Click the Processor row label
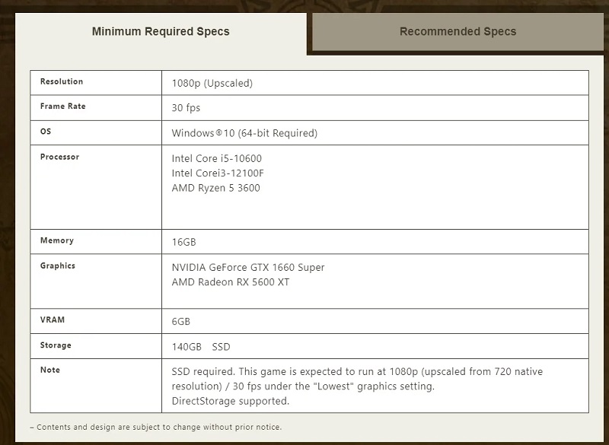609x445 pixels. click(x=59, y=157)
